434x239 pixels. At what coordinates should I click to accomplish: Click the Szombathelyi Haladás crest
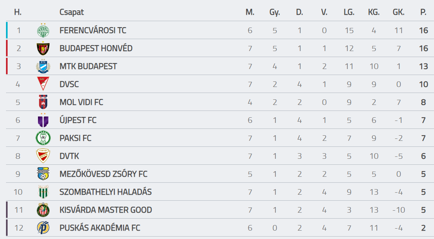coord(43,192)
